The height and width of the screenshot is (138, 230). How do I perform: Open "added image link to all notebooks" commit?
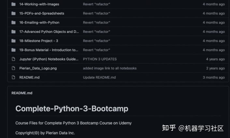110,68
